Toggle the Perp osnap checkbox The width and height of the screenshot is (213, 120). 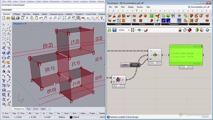point(47,113)
